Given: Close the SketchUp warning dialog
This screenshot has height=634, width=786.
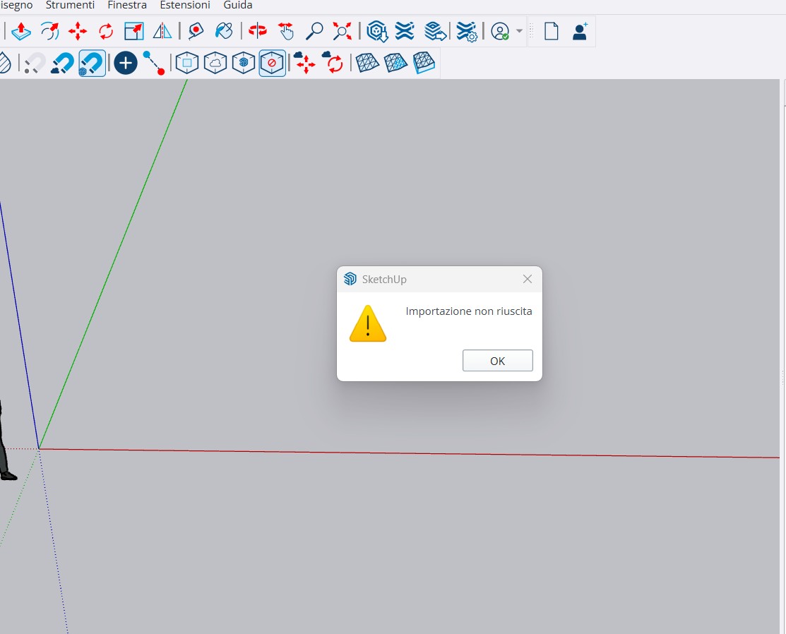Looking at the screenshot, I should click(x=528, y=279).
